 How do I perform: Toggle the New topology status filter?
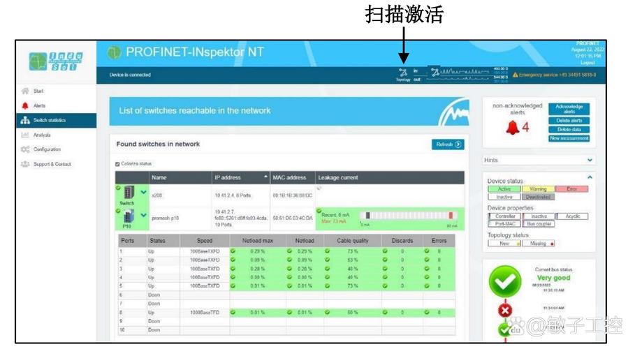(x=504, y=244)
